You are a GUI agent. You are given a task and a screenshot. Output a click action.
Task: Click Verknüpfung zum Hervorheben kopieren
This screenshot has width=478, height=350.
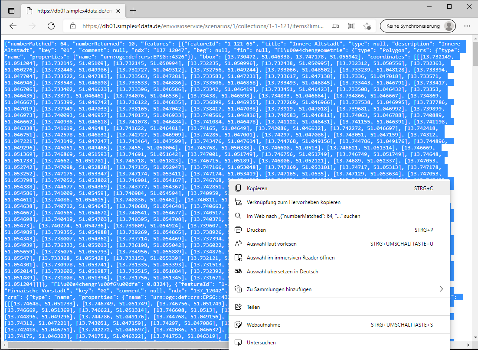pos(293,202)
